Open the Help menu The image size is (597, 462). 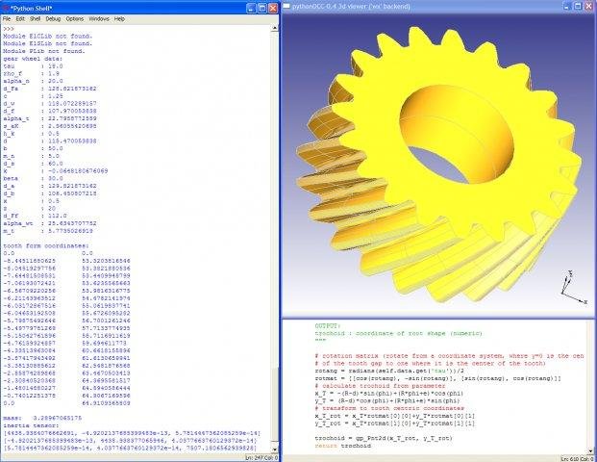[x=119, y=18]
